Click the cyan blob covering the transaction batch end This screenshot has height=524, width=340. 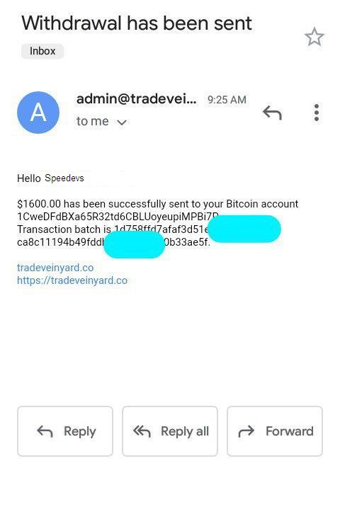point(244,229)
